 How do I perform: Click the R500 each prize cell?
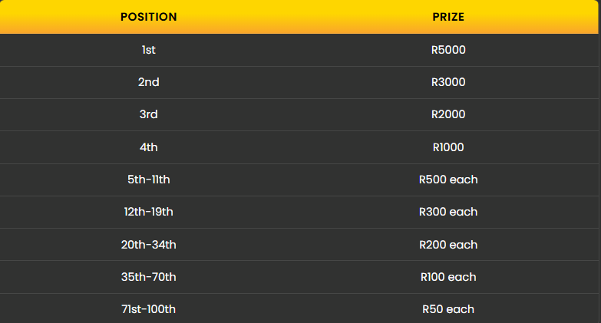pyautogui.click(x=448, y=180)
